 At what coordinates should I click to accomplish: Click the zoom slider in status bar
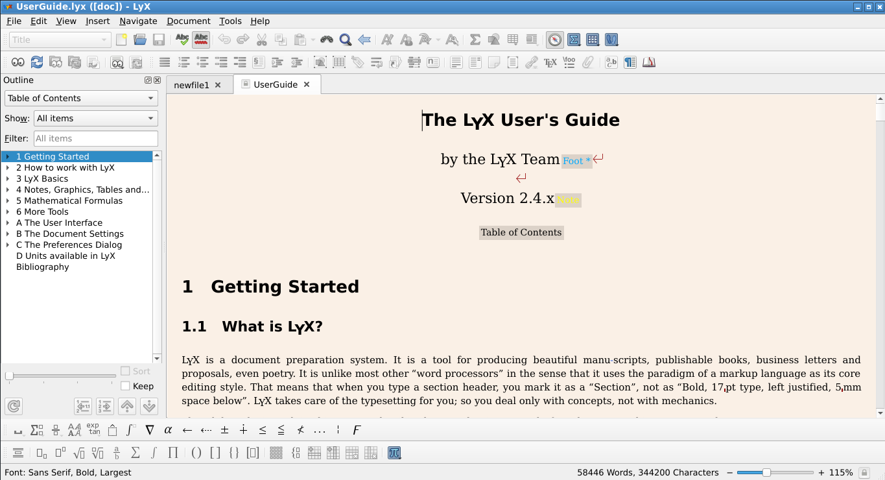pyautogui.click(x=766, y=472)
